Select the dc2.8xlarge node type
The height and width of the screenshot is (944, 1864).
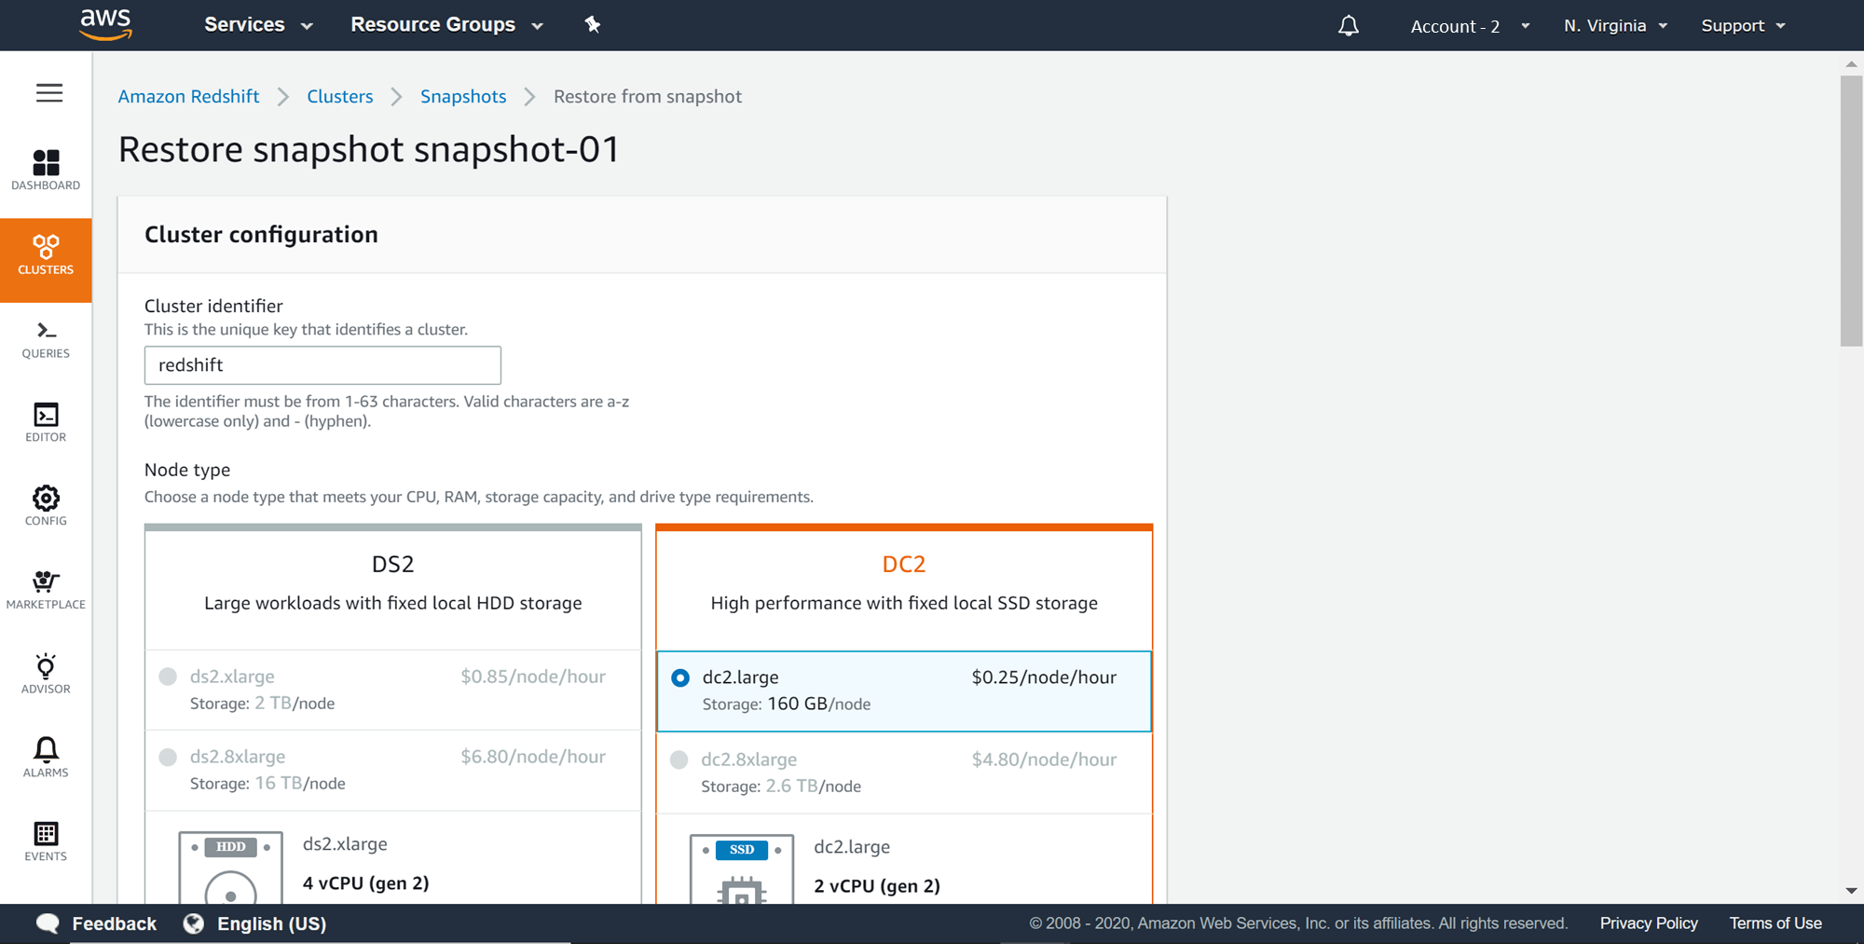pyautogui.click(x=679, y=759)
